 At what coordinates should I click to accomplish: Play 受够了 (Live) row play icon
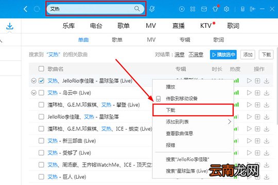(249, 153)
